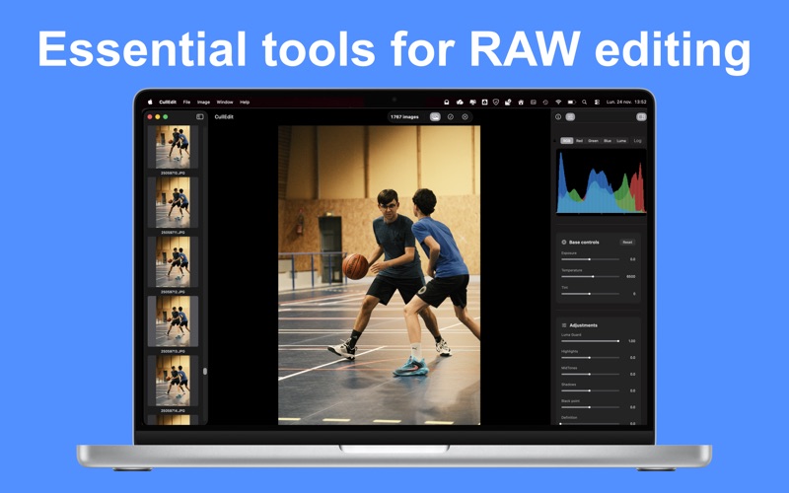Click the cloud icon in menu bar

click(460, 103)
